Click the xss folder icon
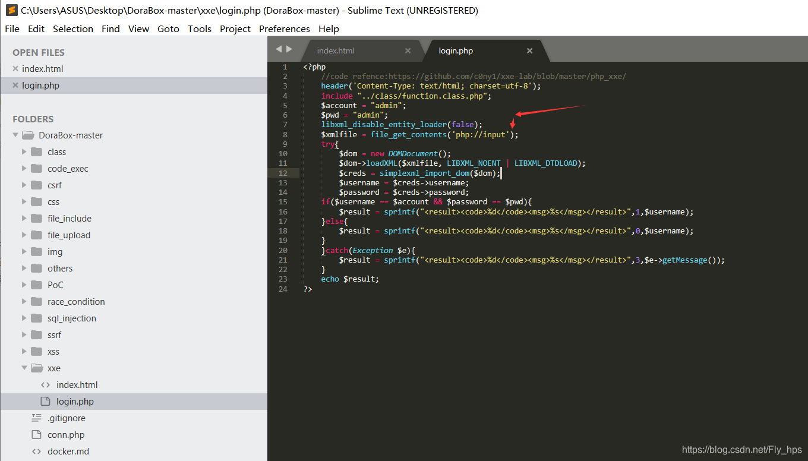The width and height of the screenshot is (808, 461). pos(37,352)
